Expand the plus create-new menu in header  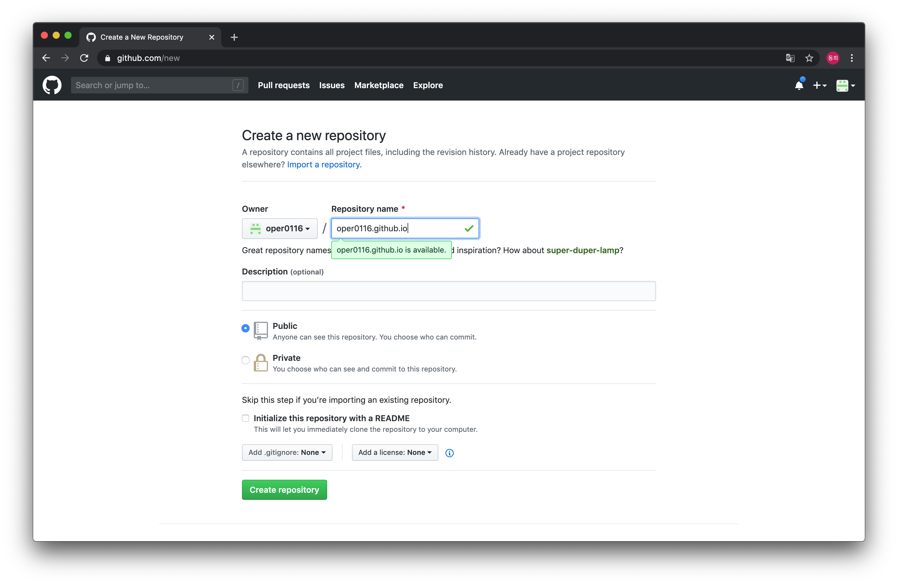coord(820,85)
